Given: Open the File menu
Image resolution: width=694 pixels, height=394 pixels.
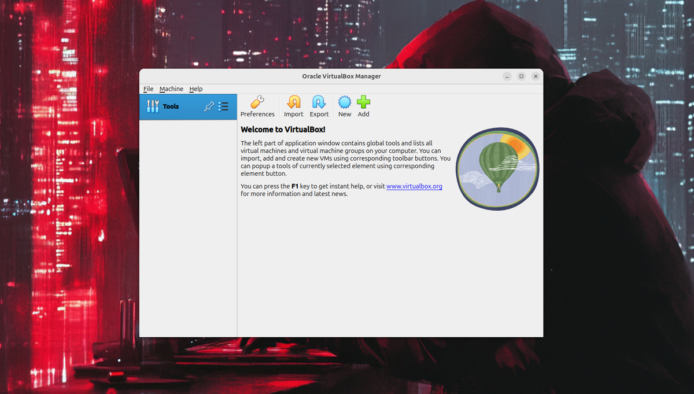Looking at the screenshot, I should pos(148,89).
